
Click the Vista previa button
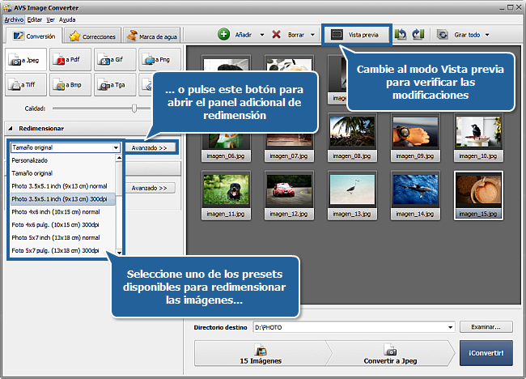pyautogui.click(x=355, y=35)
